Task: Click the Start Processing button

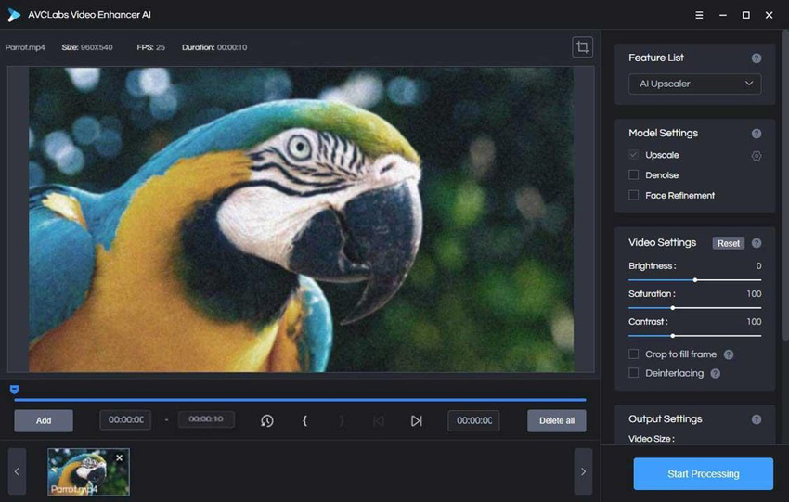Action: (x=703, y=474)
